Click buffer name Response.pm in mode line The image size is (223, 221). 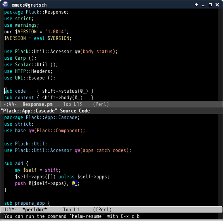[x=38, y=104]
